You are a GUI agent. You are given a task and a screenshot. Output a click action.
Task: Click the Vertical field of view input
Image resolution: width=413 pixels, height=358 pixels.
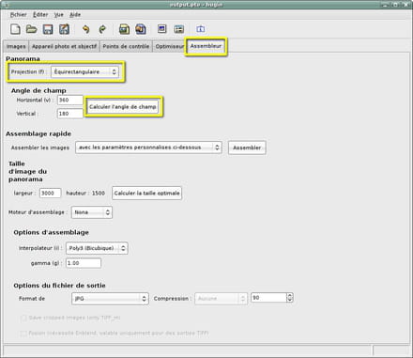[x=70, y=114]
